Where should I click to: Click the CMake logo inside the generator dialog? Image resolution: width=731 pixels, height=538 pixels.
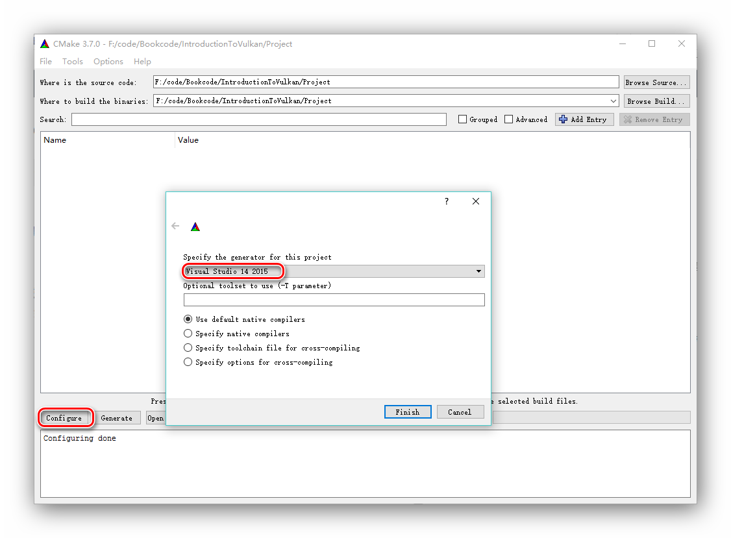pyautogui.click(x=195, y=227)
